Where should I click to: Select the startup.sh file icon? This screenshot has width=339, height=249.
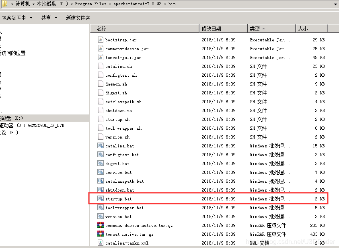[x=101, y=119]
